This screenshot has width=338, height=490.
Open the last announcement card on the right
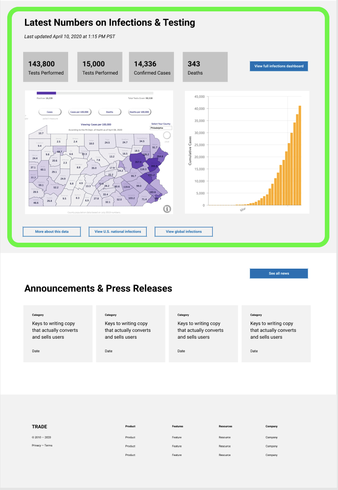[276, 334]
